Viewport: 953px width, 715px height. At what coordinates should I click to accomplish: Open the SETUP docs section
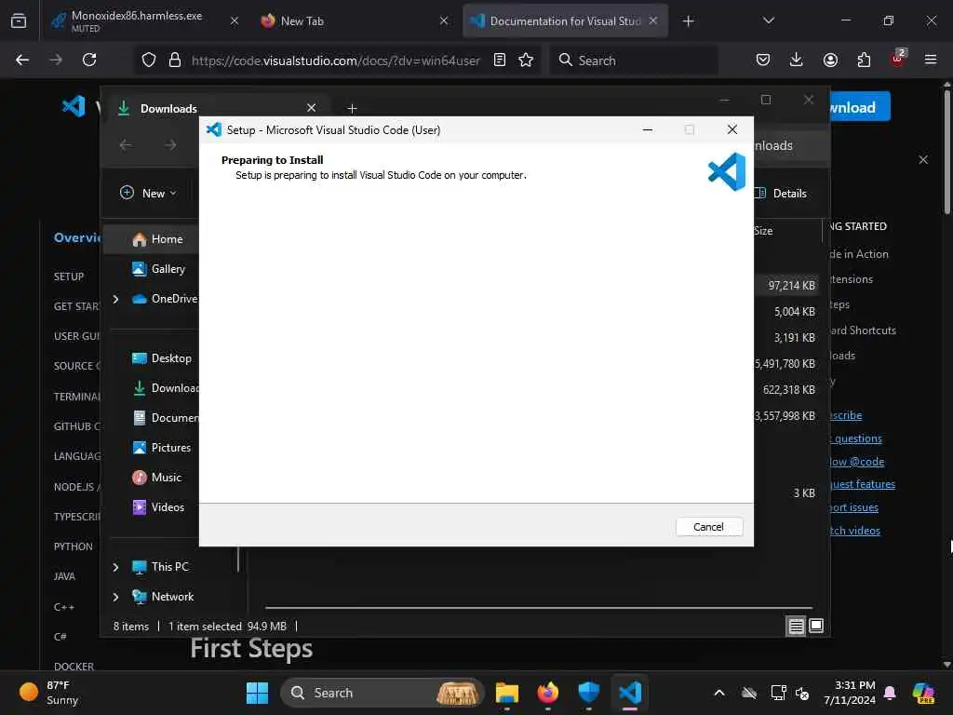(x=68, y=276)
